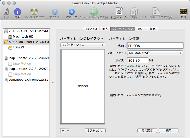
Task: Open the 1 パーティション layout dropdown
Action: (x=83, y=45)
